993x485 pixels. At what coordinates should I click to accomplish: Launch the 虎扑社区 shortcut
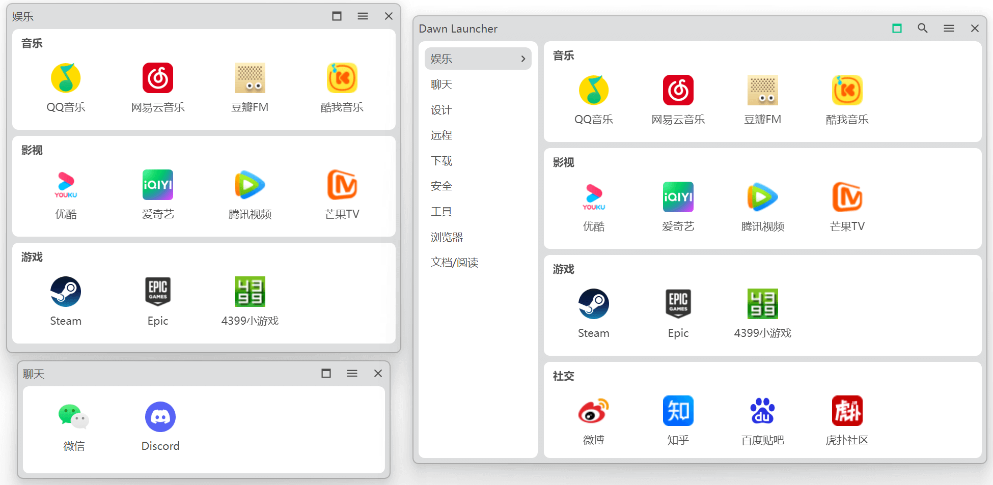[x=847, y=421]
